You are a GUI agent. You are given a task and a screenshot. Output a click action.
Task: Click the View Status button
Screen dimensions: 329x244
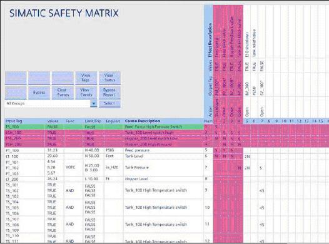point(109,78)
